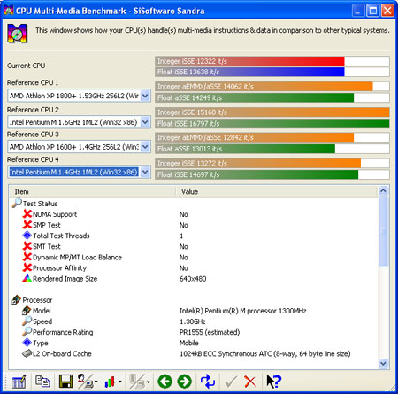The image size is (398, 394).
Task: Open Reference CPU 1 dropdown arrow
Action: tap(145, 96)
